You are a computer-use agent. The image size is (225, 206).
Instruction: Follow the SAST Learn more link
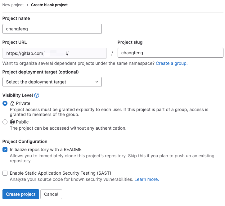[146, 179]
